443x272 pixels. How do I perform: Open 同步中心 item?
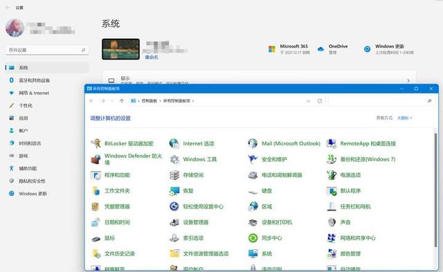(x=264, y=238)
